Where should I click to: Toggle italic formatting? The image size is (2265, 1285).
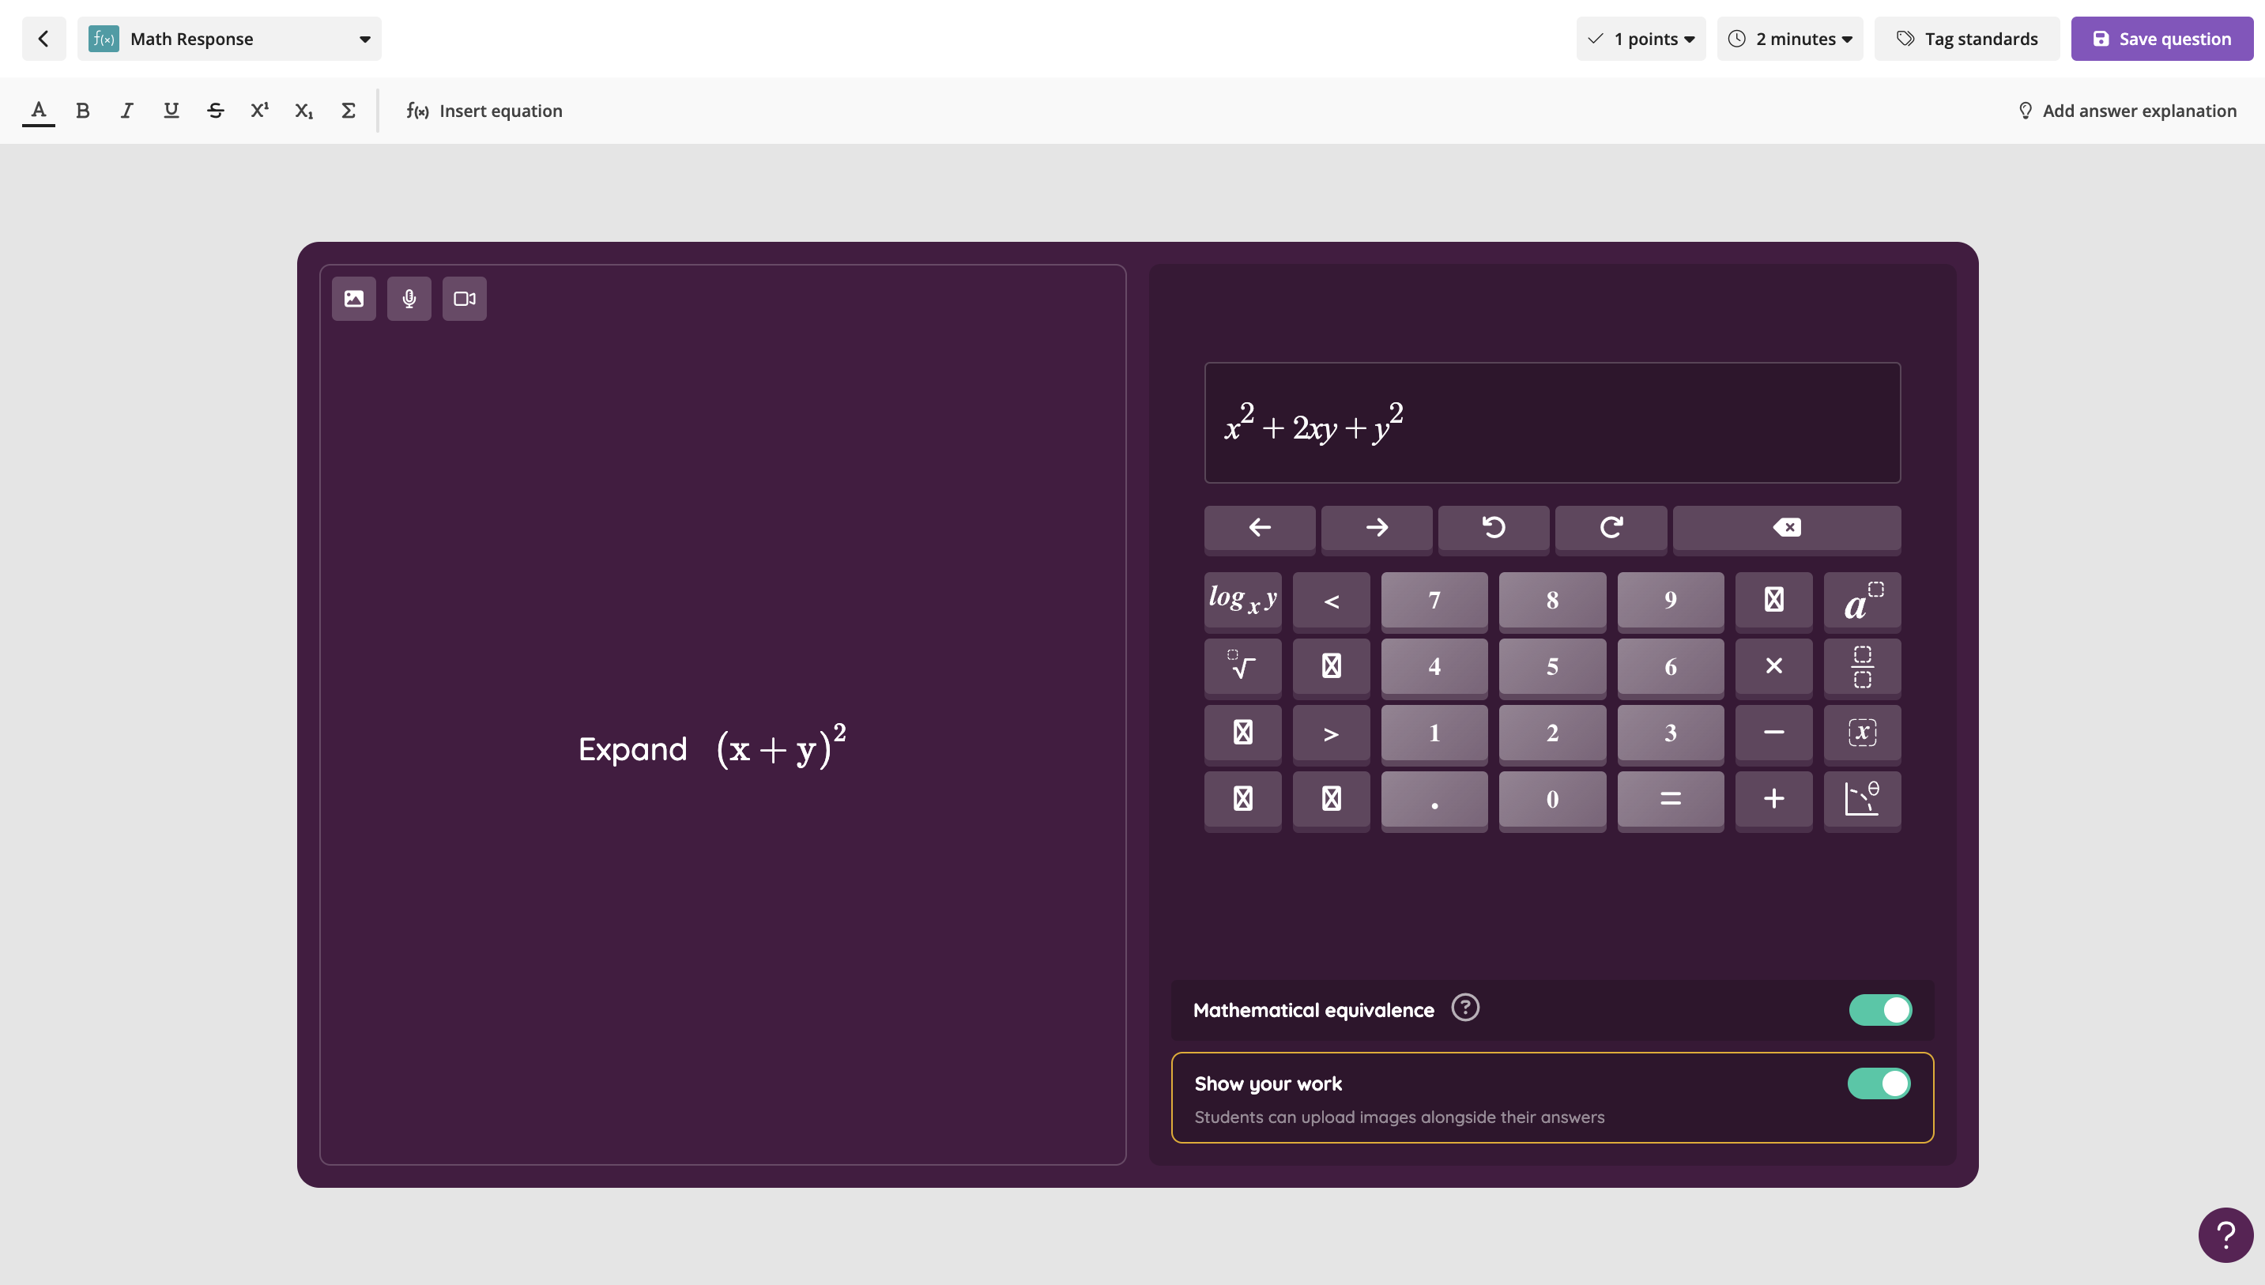127,111
